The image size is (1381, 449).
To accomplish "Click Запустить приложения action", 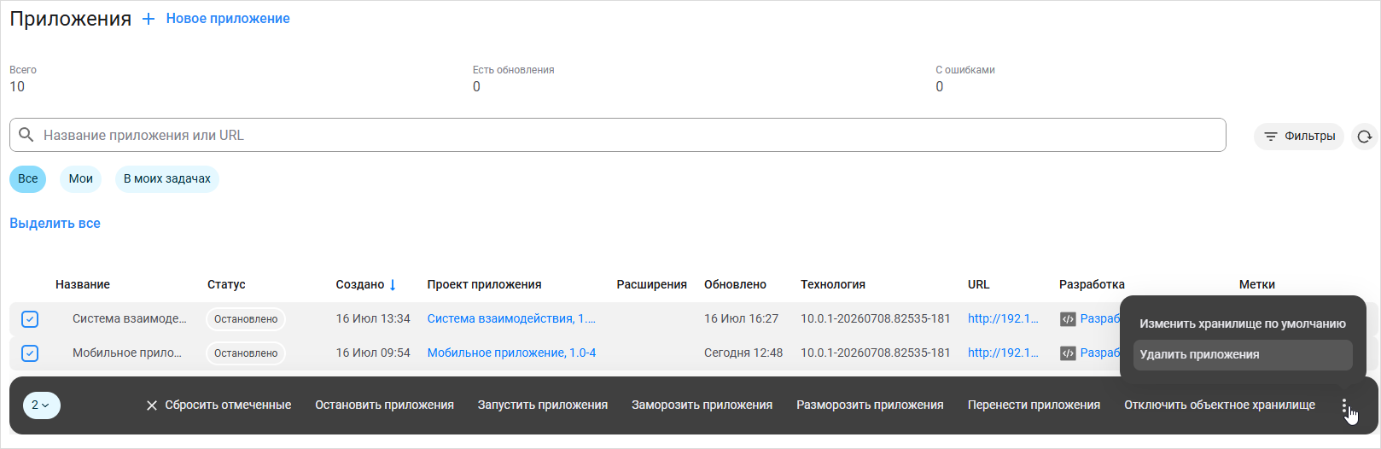I will pyautogui.click(x=543, y=405).
